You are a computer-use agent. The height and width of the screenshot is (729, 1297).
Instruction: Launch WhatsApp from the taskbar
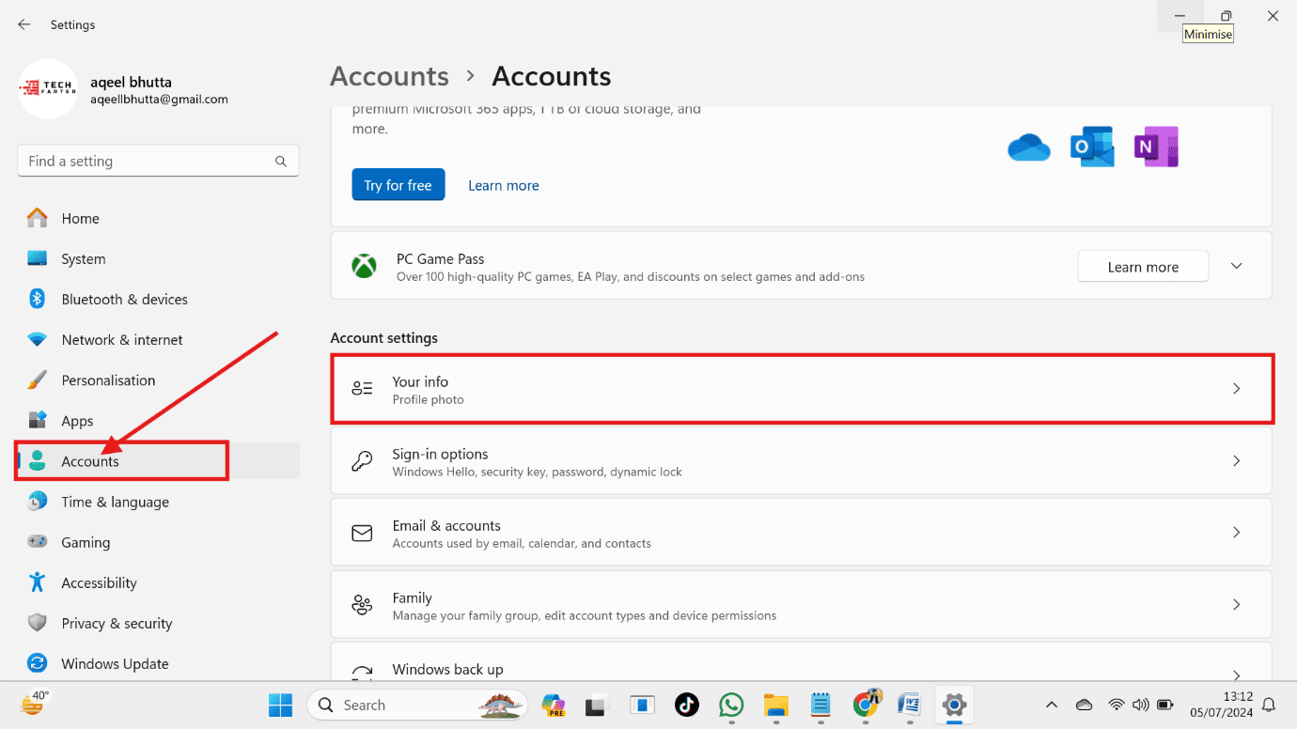click(731, 705)
